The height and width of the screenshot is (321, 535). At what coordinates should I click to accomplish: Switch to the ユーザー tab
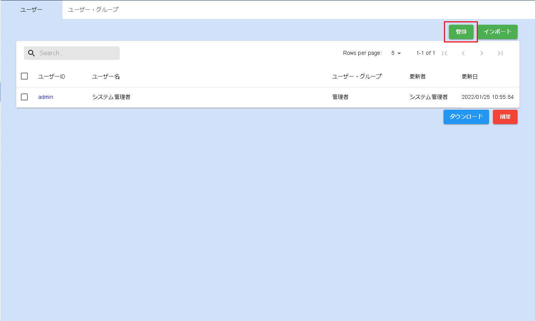click(x=31, y=10)
